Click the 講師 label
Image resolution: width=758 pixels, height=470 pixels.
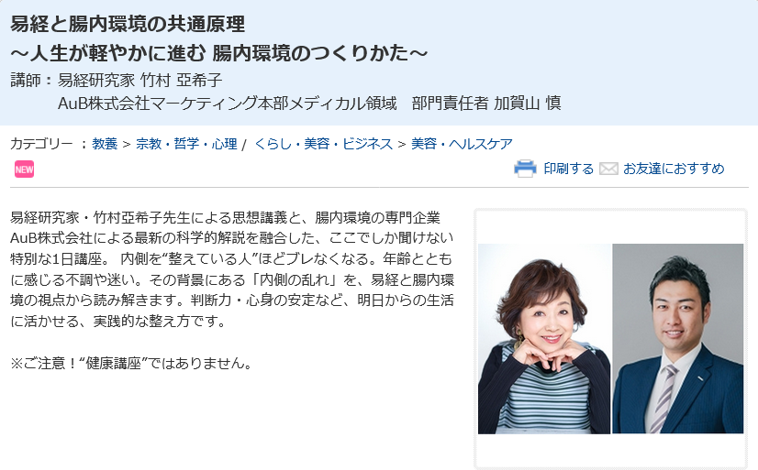tap(26, 80)
